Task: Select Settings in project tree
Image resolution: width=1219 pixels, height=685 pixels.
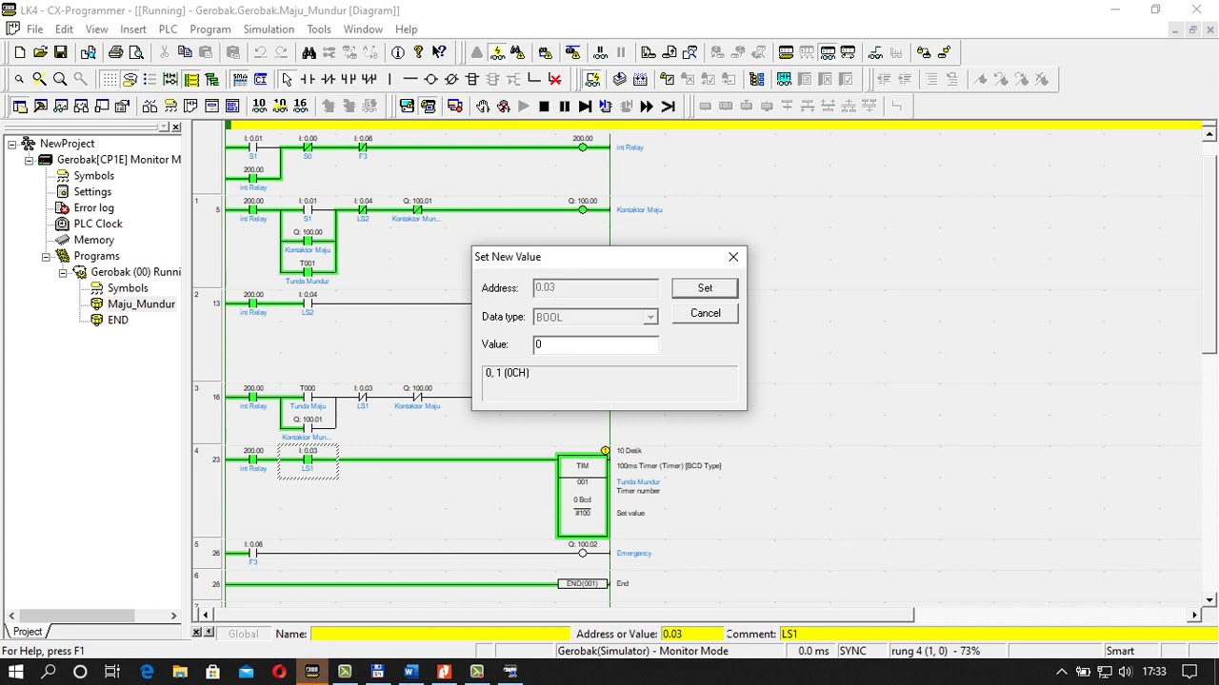Action: pos(92,191)
